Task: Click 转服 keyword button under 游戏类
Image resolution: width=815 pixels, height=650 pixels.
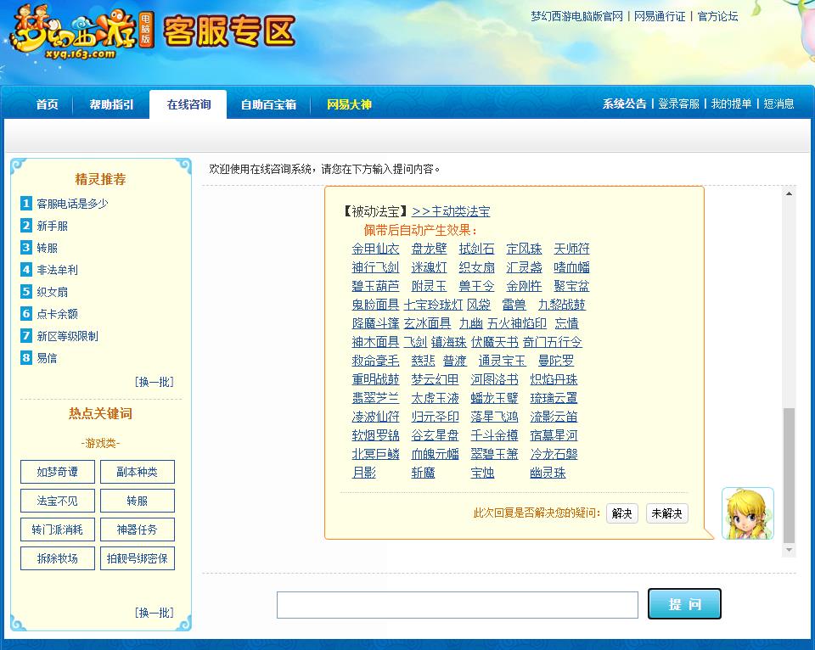Action: pyautogui.click(x=138, y=501)
